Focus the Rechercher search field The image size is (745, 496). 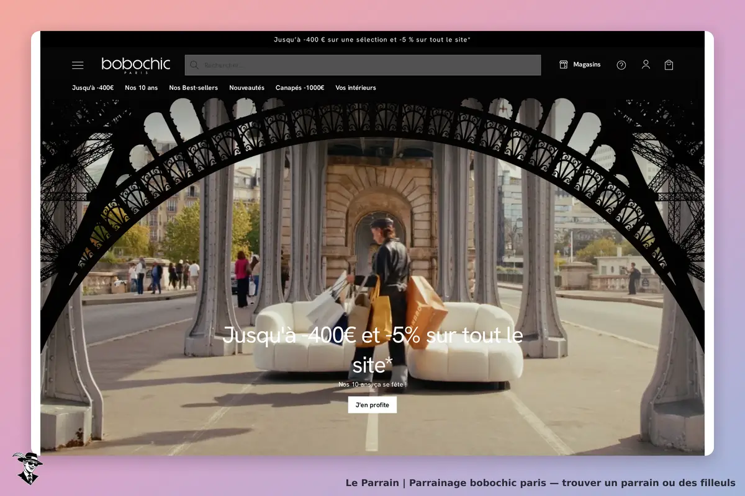click(363, 65)
